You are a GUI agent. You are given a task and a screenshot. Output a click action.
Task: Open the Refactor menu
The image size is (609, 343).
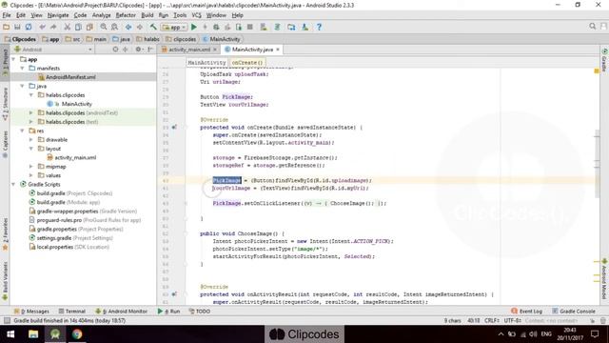pos(126,15)
